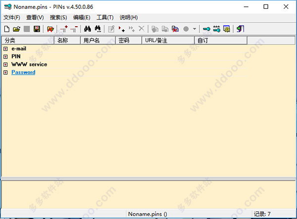Minimize the PINs window
Screen dimensions: 297x219
tap(246, 7)
